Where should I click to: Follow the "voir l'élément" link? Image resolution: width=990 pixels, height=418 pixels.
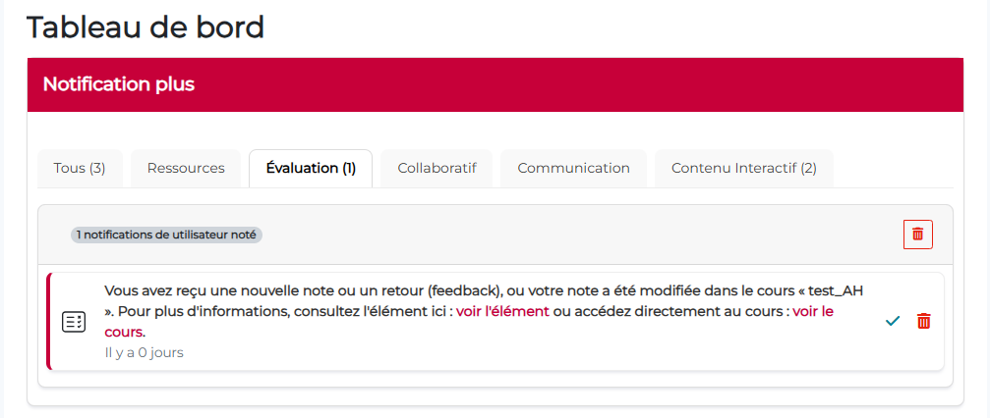[x=502, y=311]
